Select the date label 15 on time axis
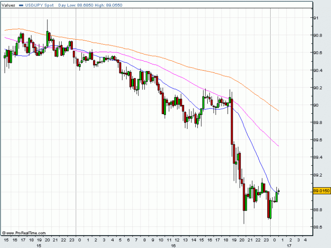The height and width of the screenshot is (248, 331). click(x=39, y=245)
